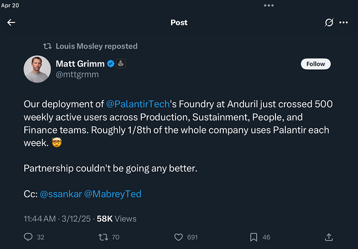The width and height of the screenshot is (358, 249).
Task: Open the @ssankar mention
Action: [61, 194]
